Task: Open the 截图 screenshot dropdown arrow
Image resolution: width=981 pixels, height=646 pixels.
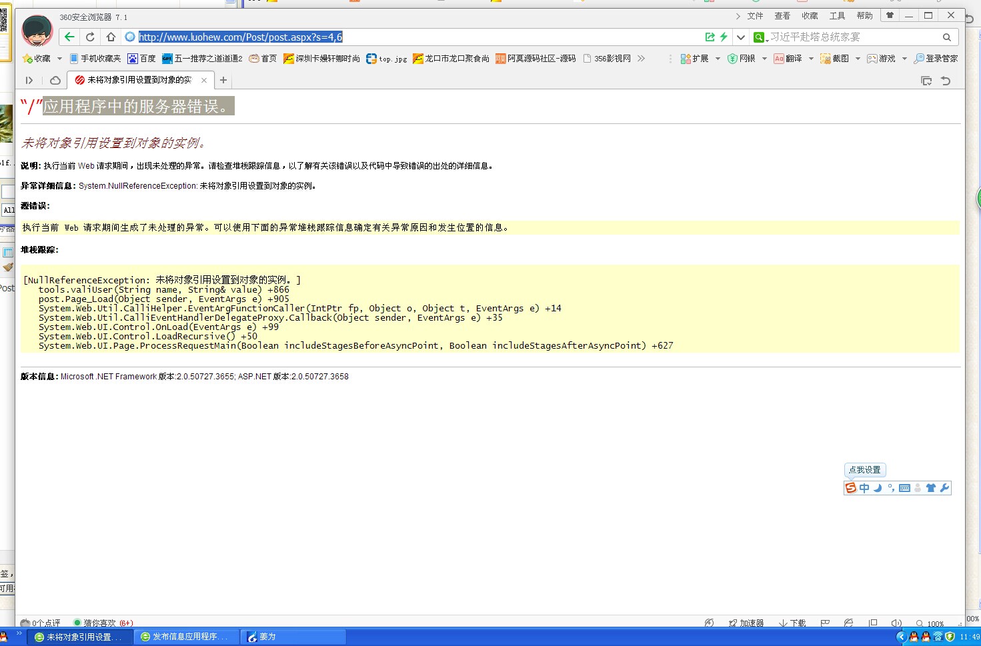Action: pyautogui.click(x=858, y=59)
